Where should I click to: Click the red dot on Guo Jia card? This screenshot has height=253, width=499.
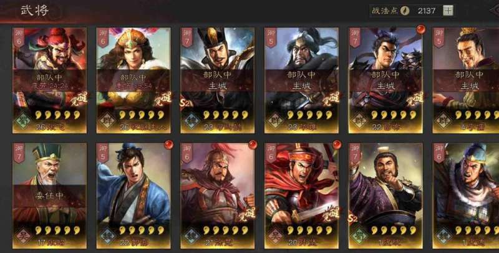[x=168, y=145]
